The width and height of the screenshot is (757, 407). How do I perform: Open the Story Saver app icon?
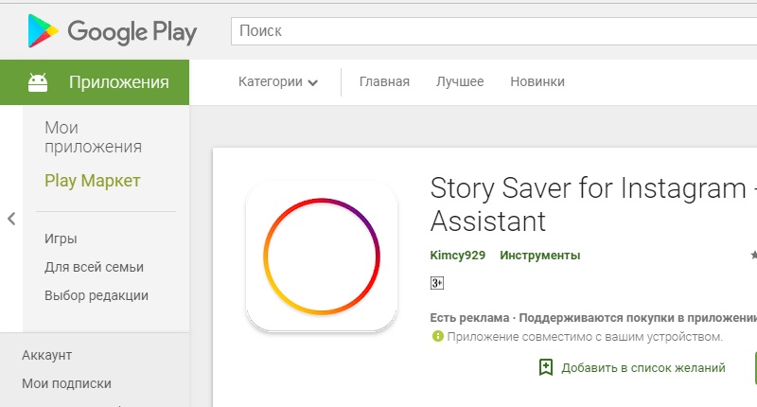pyautogui.click(x=322, y=257)
